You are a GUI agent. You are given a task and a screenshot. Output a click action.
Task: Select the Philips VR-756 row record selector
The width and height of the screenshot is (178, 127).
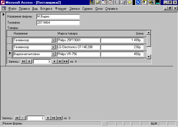[x=9, y=54]
